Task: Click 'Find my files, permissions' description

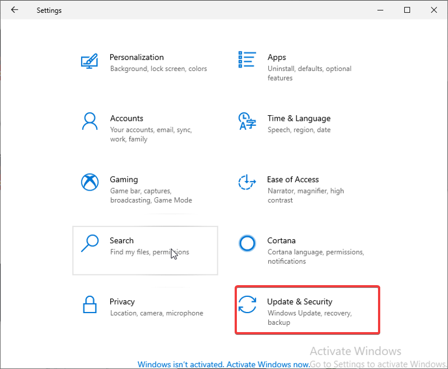Action: coord(150,252)
